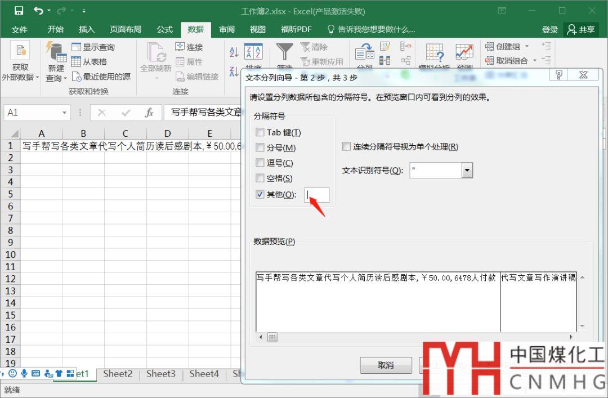Check the 空格 (space) delimiter checkbox
This screenshot has height=398, width=608.
pos(260,178)
